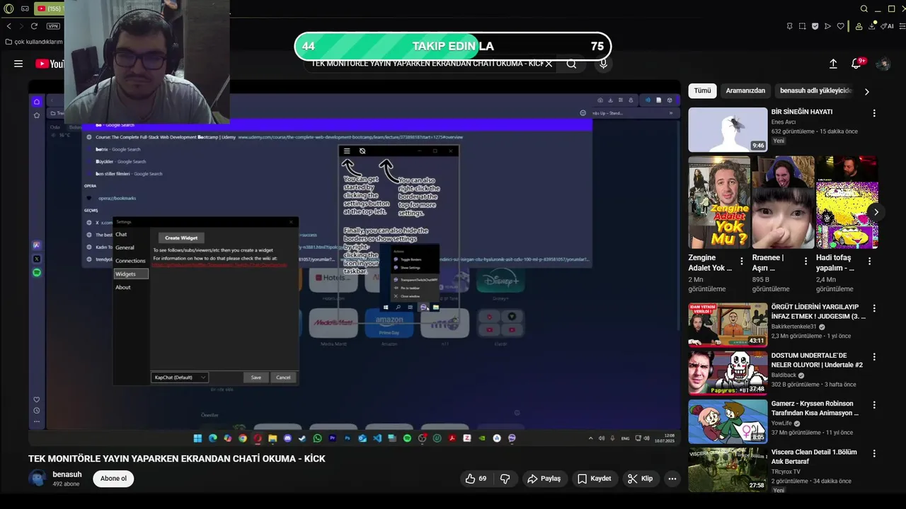
Task: Open BİR SİNEĞİN HAYATI video thumbnail
Action: 728,129
